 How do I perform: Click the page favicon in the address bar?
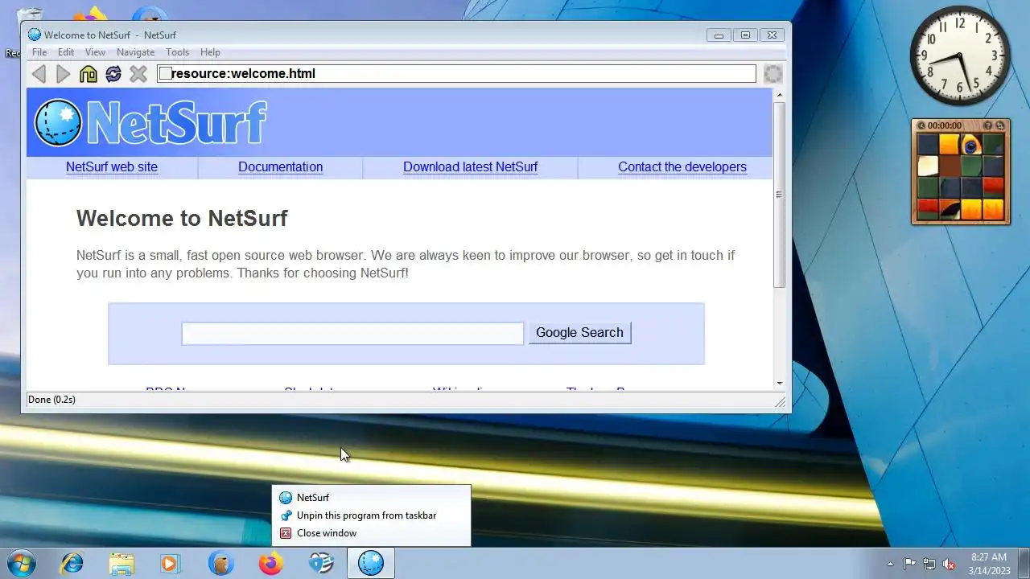click(165, 74)
